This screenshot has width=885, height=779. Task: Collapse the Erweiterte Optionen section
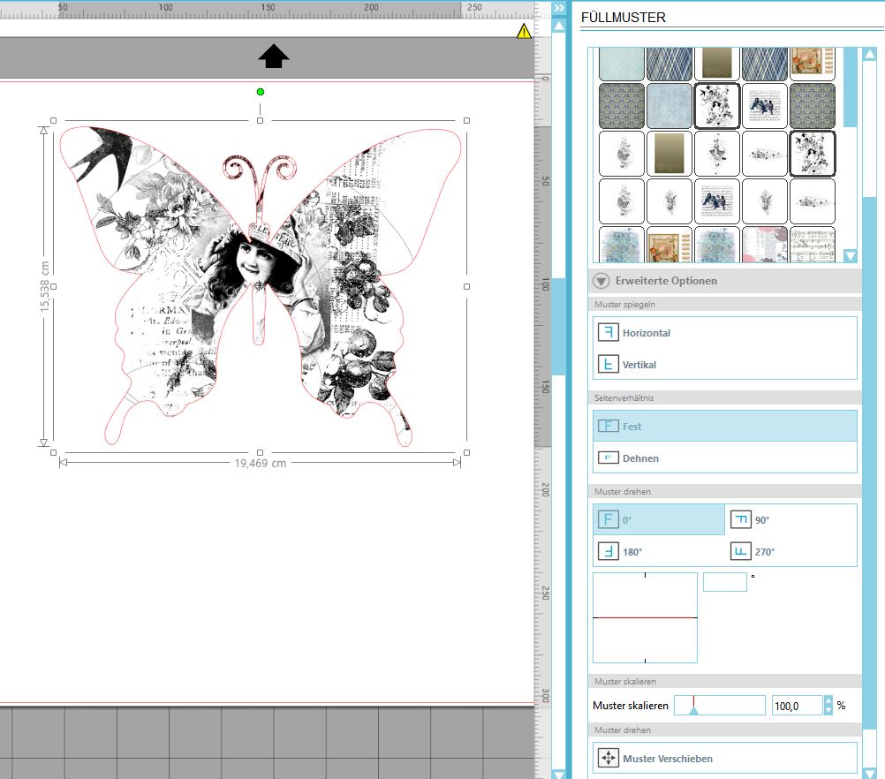click(601, 281)
